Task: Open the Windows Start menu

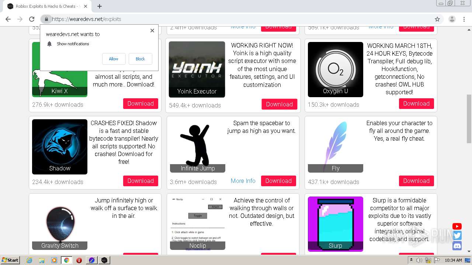Action: pos(10,260)
